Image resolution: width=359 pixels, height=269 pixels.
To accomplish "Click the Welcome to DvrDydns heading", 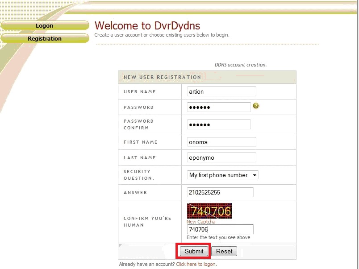I will pos(147,25).
